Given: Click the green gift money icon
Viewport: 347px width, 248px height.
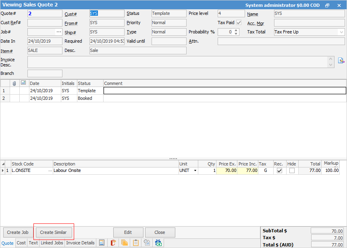Looking at the screenshot, I should point(158,243).
